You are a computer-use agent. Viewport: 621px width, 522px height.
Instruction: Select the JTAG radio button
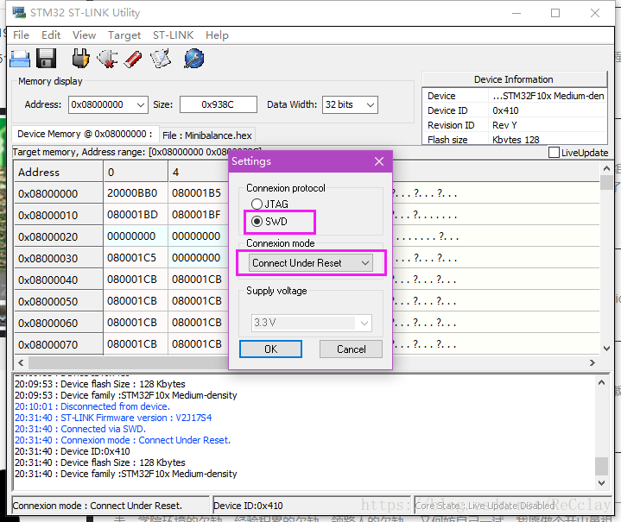(x=257, y=204)
